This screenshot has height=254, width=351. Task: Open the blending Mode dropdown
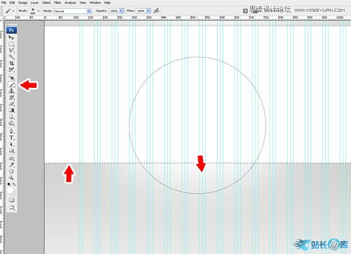(x=72, y=11)
